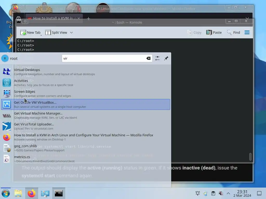The width and height of the screenshot is (266, 199).
Task: Click 'Virtual Desktops' result title
Action: click(27, 70)
